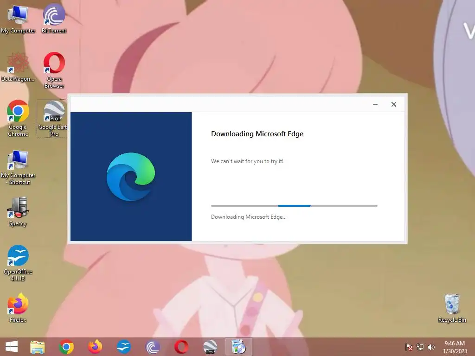Click the "Downloading Microsoft Edge..." status text
Image resolution: width=475 pixels, height=356 pixels.
point(249,217)
